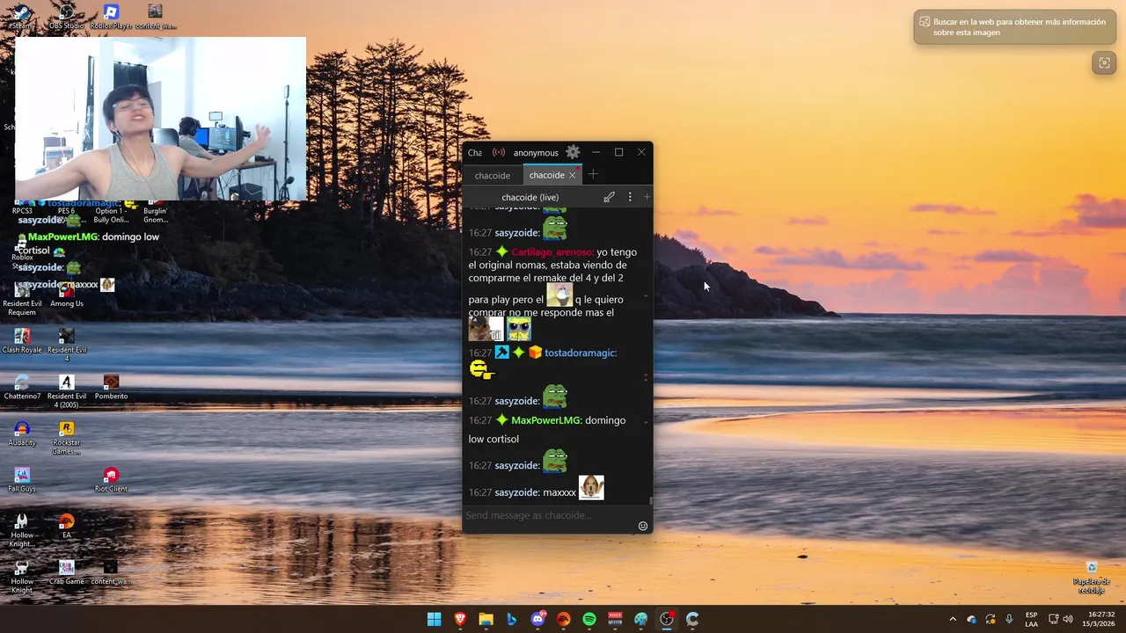
Task: Select the Crab Game desktop icon
Action: pyautogui.click(x=67, y=571)
